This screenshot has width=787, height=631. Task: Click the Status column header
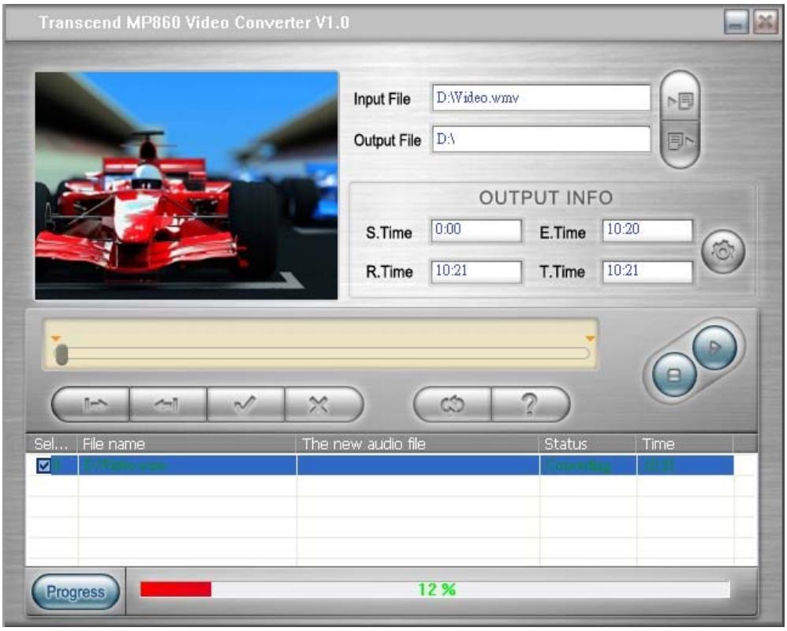[x=588, y=444]
